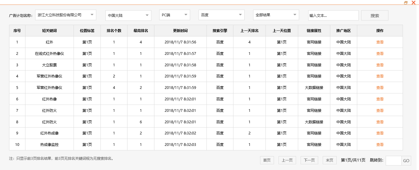Click 官网链接 in the 红外 row
The height and width of the screenshot is (170, 419).
click(x=314, y=42)
